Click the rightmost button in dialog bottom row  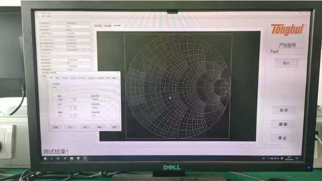coord(115,127)
